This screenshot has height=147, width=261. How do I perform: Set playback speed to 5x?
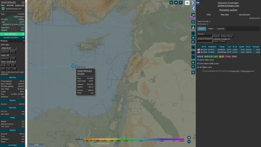14,65
